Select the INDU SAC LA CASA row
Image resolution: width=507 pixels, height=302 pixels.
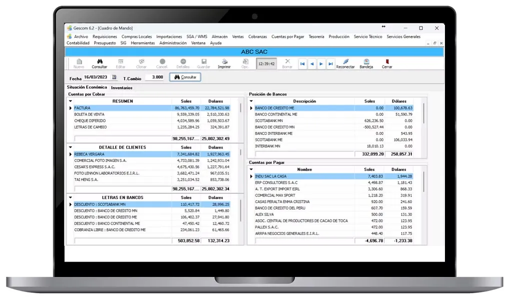(334, 176)
